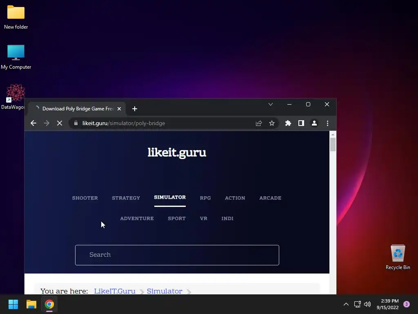Select the New folder desktop icon
The width and height of the screenshot is (418, 314).
tap(16, 17)
